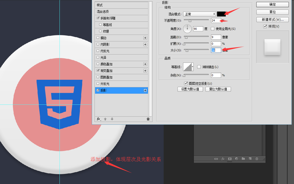Toggle 图层挖空投影 checkbox
This screenshot has height=184, width=294.
coord(186,83)
